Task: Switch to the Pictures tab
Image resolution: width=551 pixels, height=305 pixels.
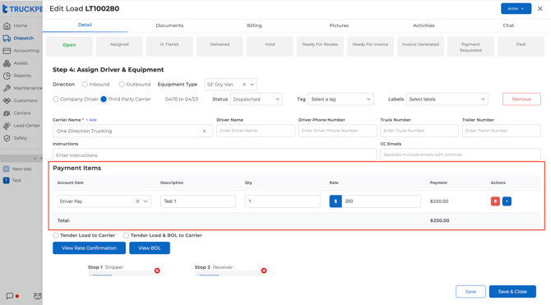Action: (x=339, y=25)
